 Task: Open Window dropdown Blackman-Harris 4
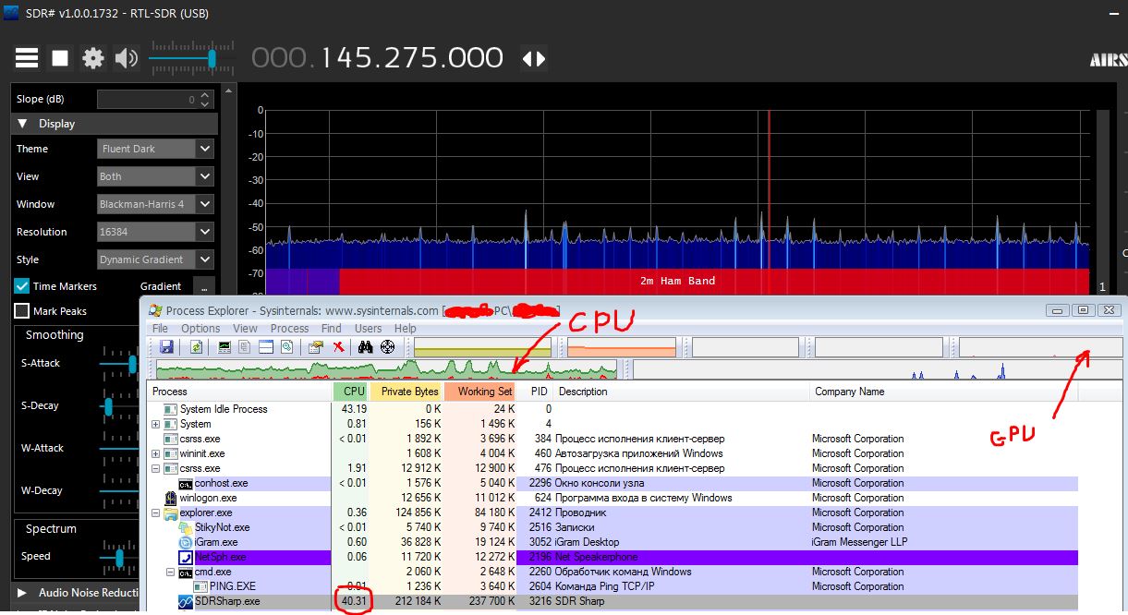pyautogui.click(x=156, y=204)
